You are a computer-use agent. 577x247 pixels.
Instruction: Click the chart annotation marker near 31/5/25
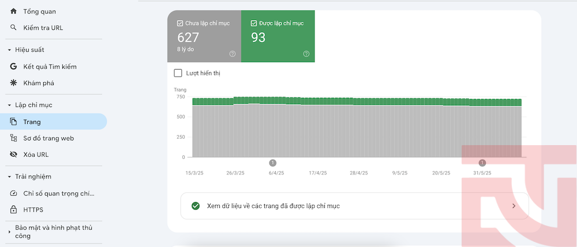click(x=482, y=162)
